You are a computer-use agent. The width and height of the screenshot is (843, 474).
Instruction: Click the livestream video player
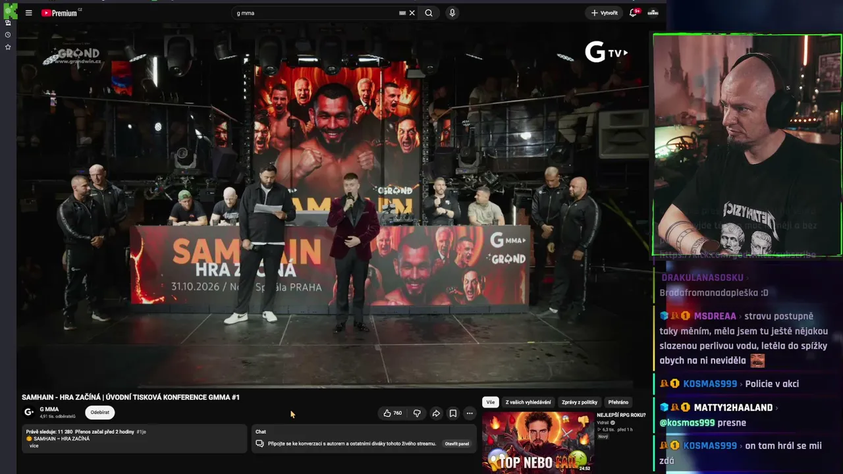tap(333, 205)
